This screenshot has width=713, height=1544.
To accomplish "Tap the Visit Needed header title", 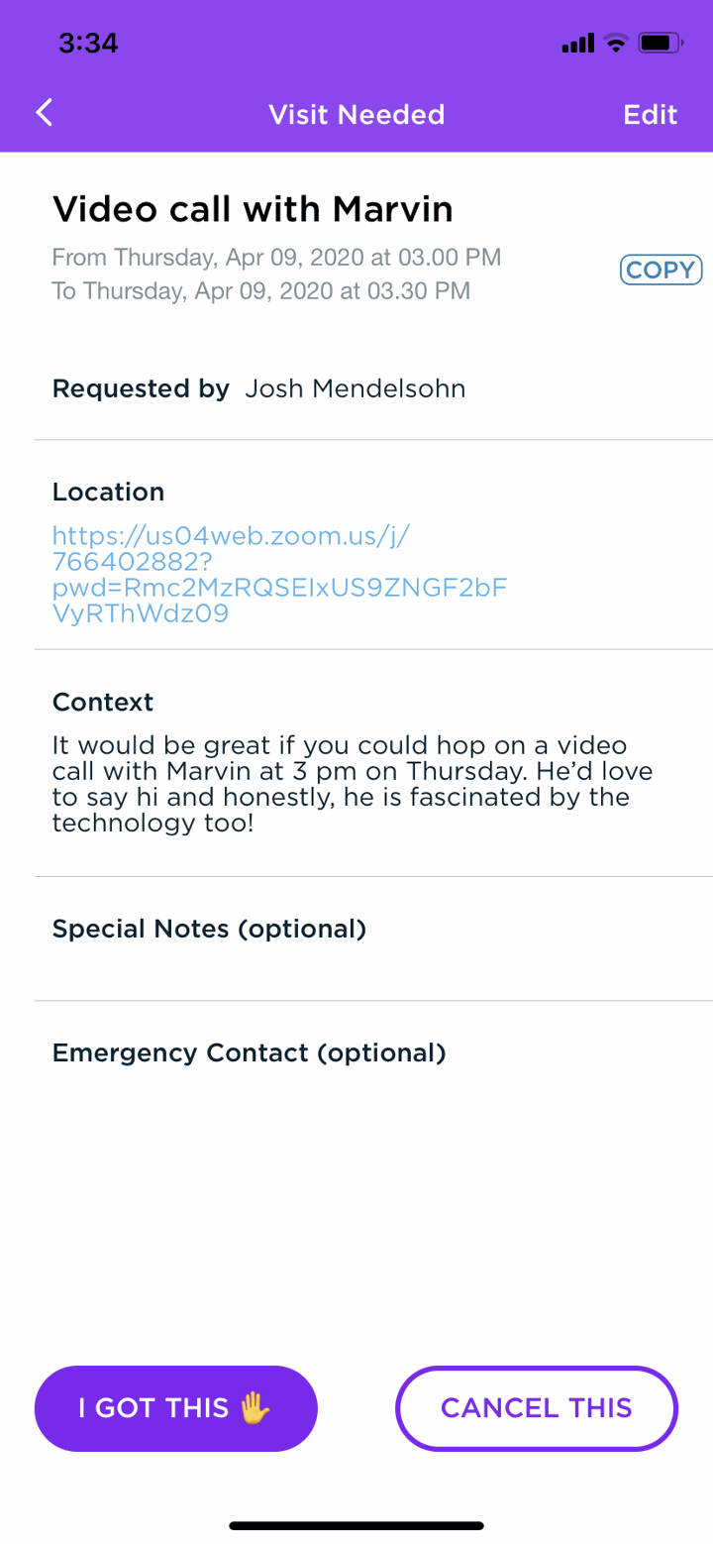I will point(356,115).
